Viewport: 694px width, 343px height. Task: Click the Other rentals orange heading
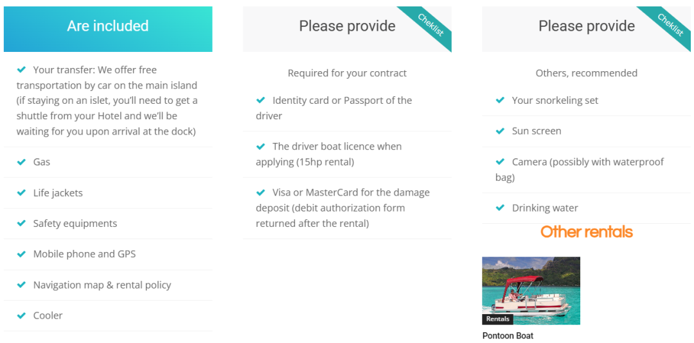587,231
